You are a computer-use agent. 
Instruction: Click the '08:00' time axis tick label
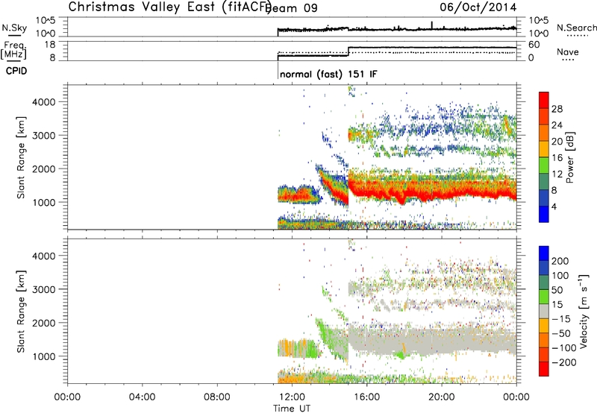coord(217,397)
